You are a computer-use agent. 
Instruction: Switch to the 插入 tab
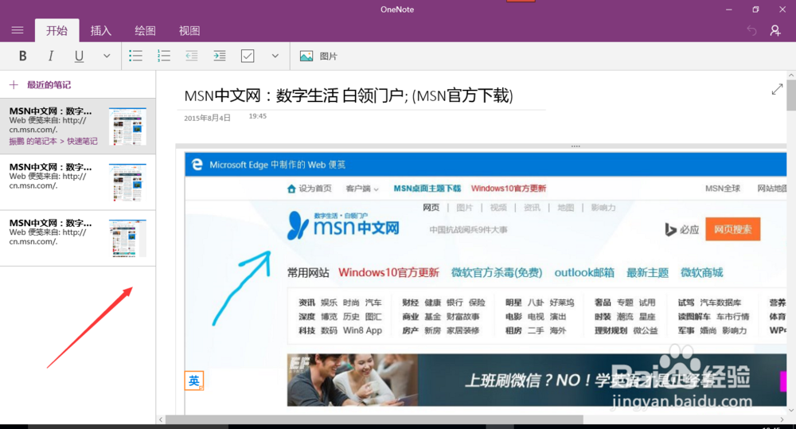tap(100, 30)
